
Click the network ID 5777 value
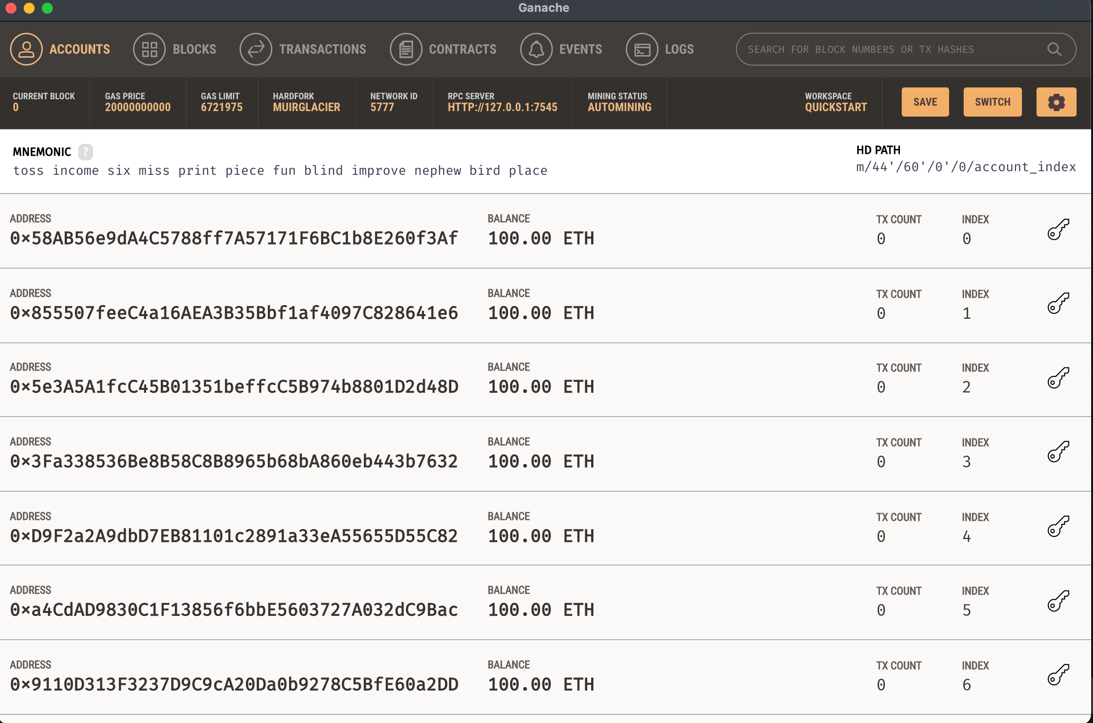382,107
